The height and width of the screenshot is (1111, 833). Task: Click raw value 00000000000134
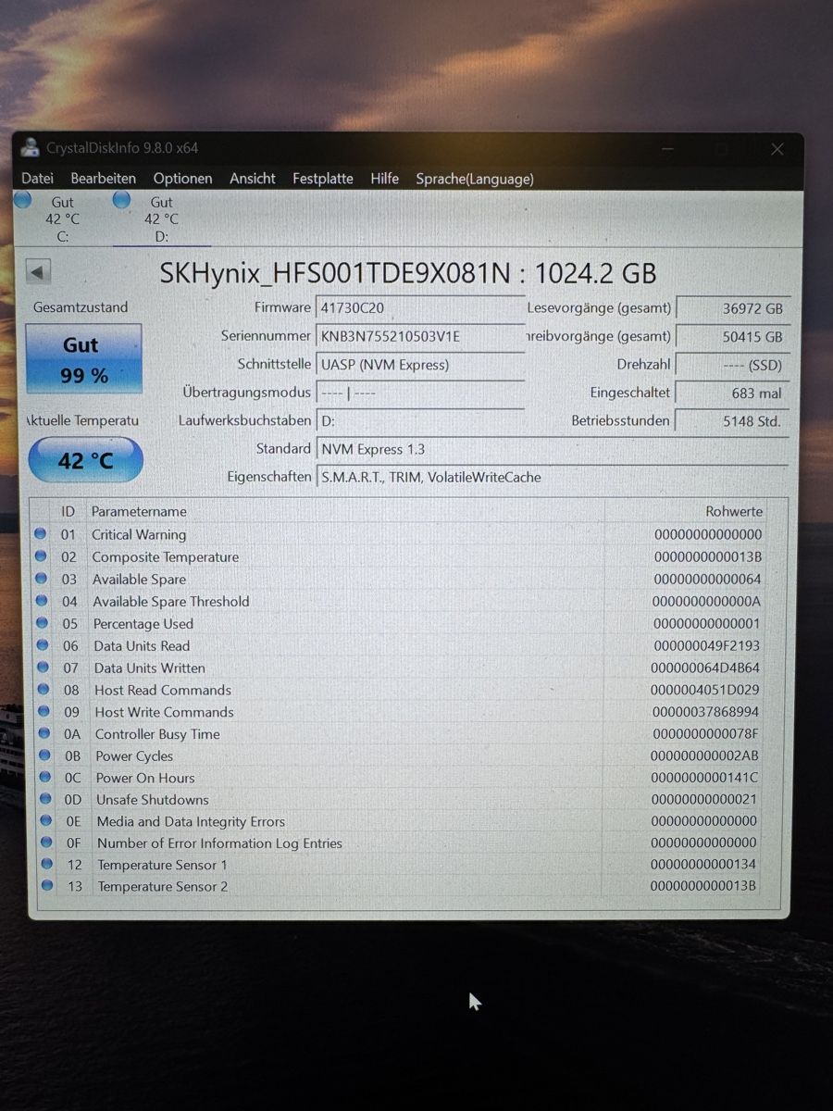pyautogui.click(x=703, y=865)
